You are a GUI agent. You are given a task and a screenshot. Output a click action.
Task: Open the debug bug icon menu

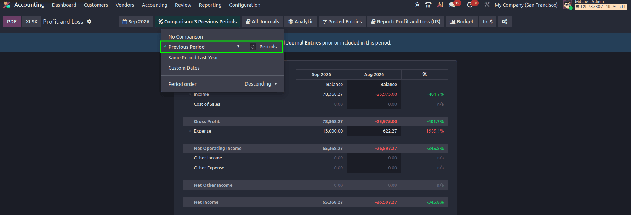point(417,5)
